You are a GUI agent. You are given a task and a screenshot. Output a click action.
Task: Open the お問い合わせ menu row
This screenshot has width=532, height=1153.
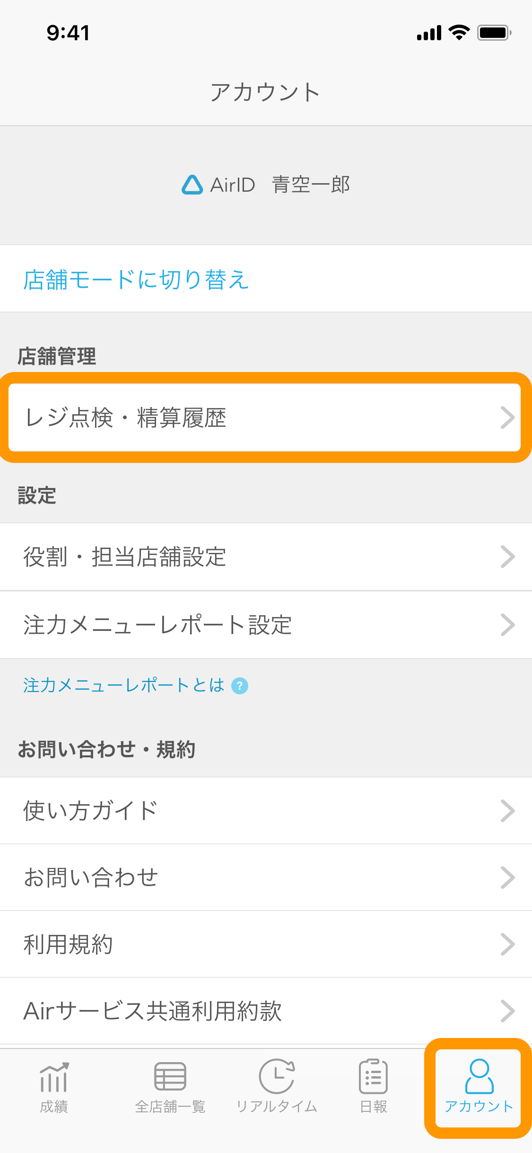266,877
